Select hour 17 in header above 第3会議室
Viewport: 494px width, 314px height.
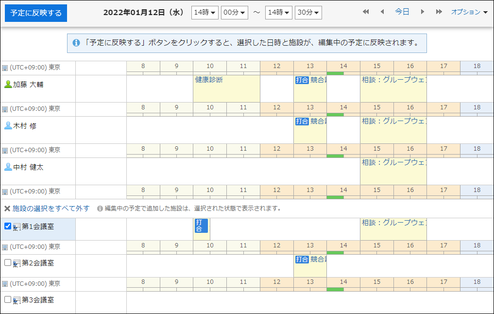pyautogui.click(x=443, y=282)
